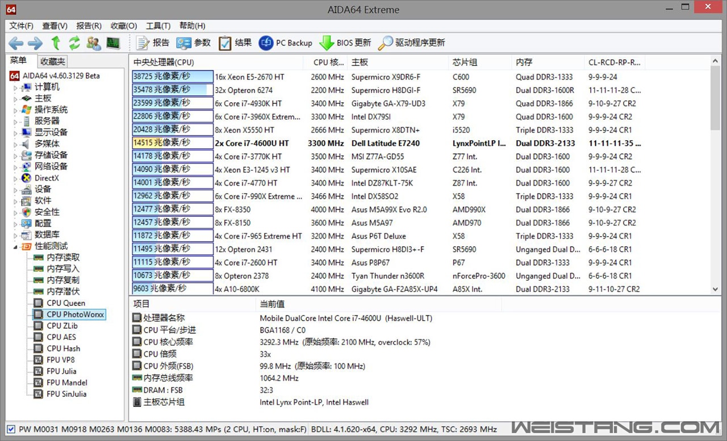Expand the 服务器 tree node
Viewport: 727px width, 441px height.
point(16,121)
